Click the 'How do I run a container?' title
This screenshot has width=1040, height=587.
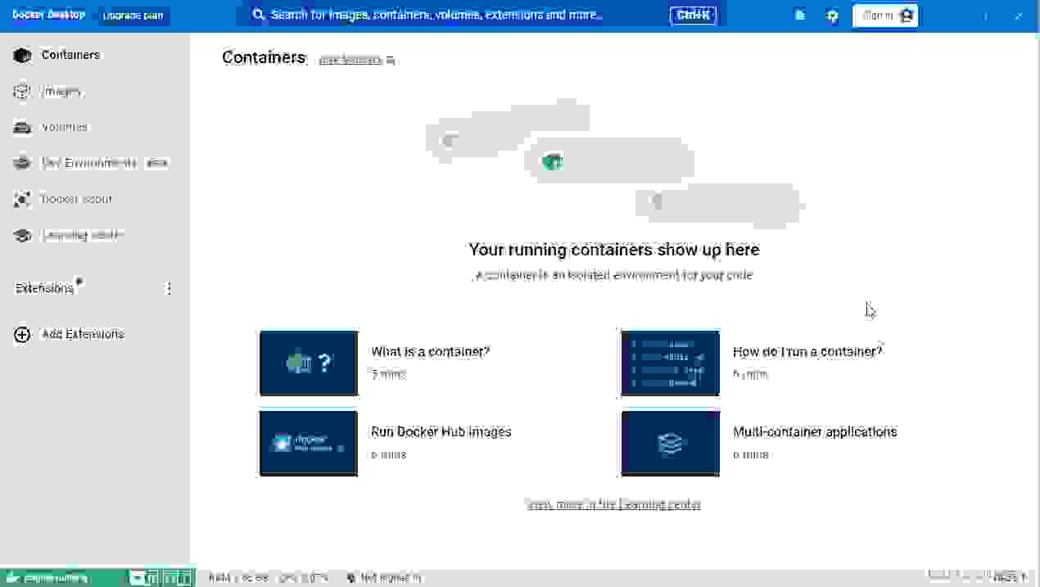[808, 352]
